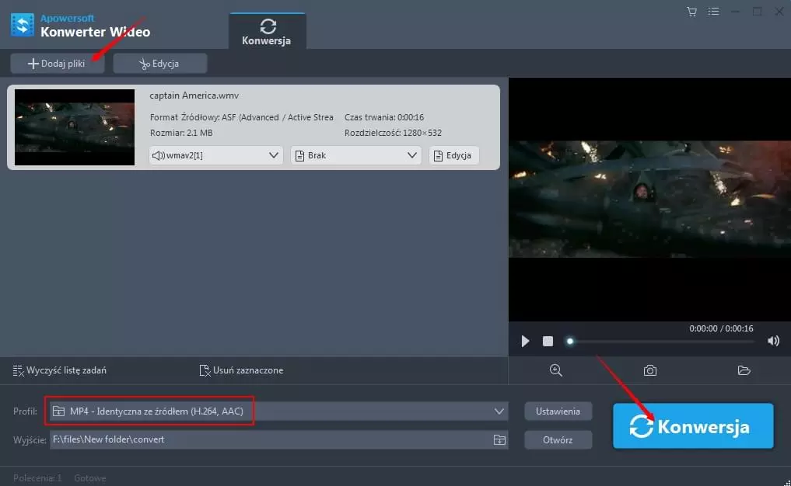This screenshot has height=486, width=791.
Task: Open the list menu icon in title bar
Action: pyautogui.click(x=713, y=11)
